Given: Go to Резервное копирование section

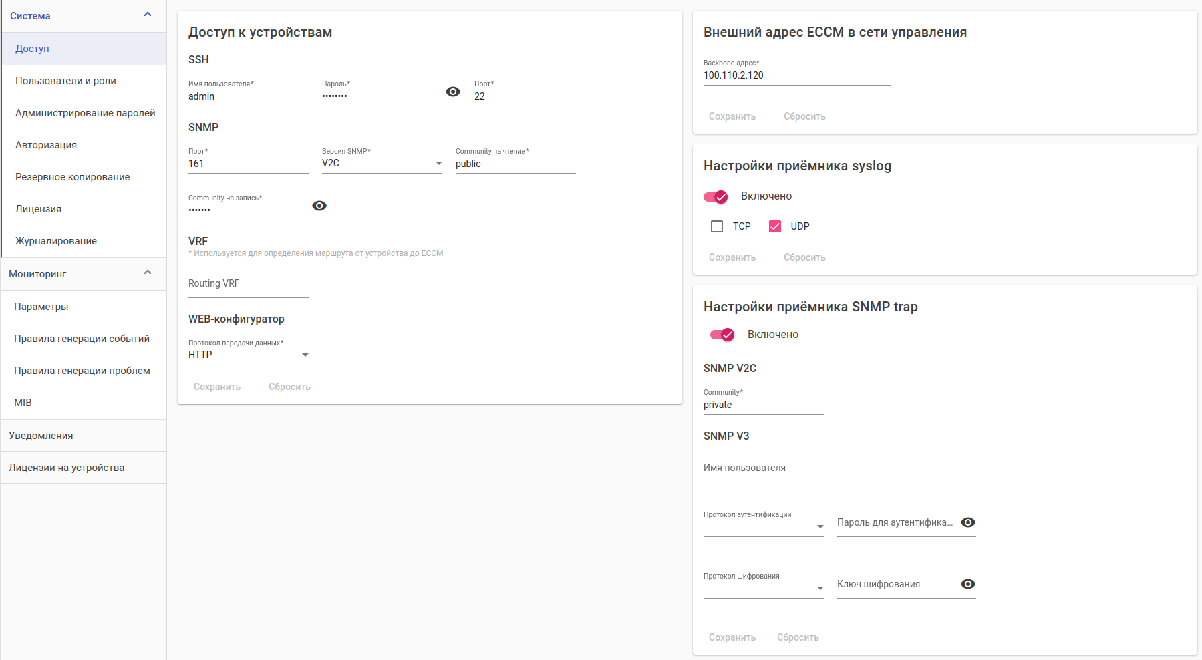Looking at the screenshot, I should click(72, 177).
